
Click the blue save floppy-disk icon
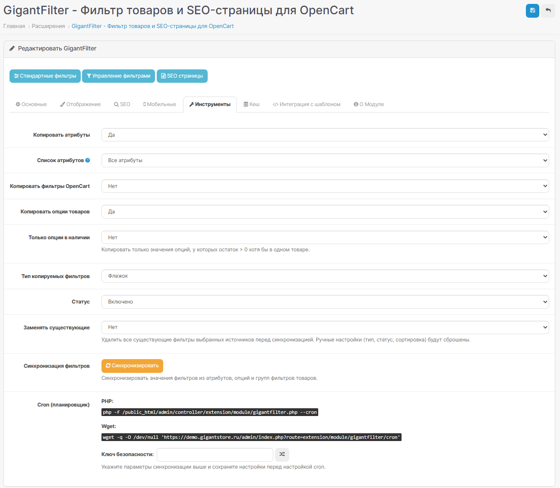(532, 11)
